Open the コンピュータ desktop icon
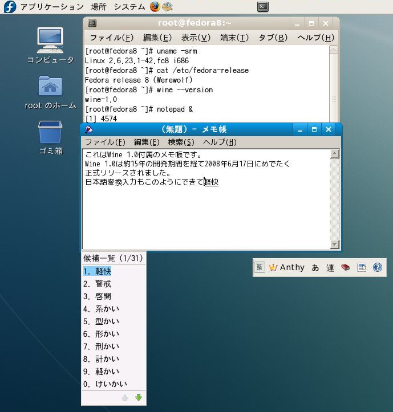Viewport: 393px width, 412px height. tap(50, 40)
